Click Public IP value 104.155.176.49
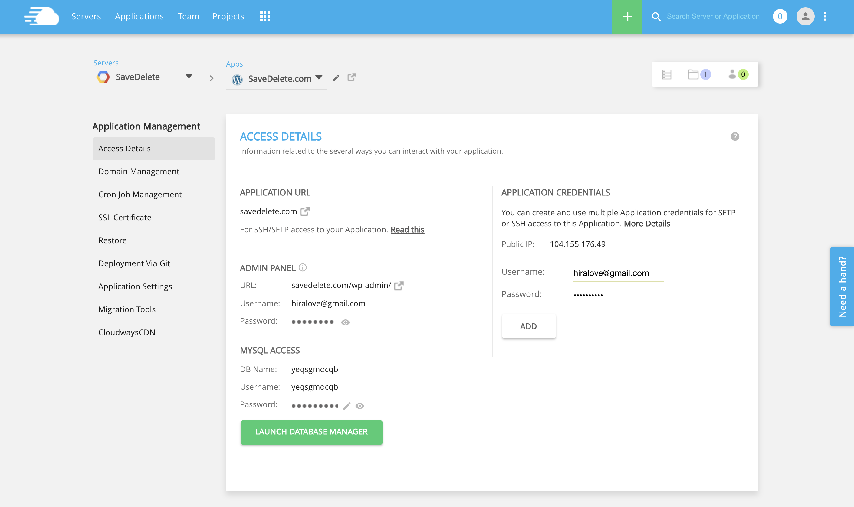854x507 pixels. (577, 244)
